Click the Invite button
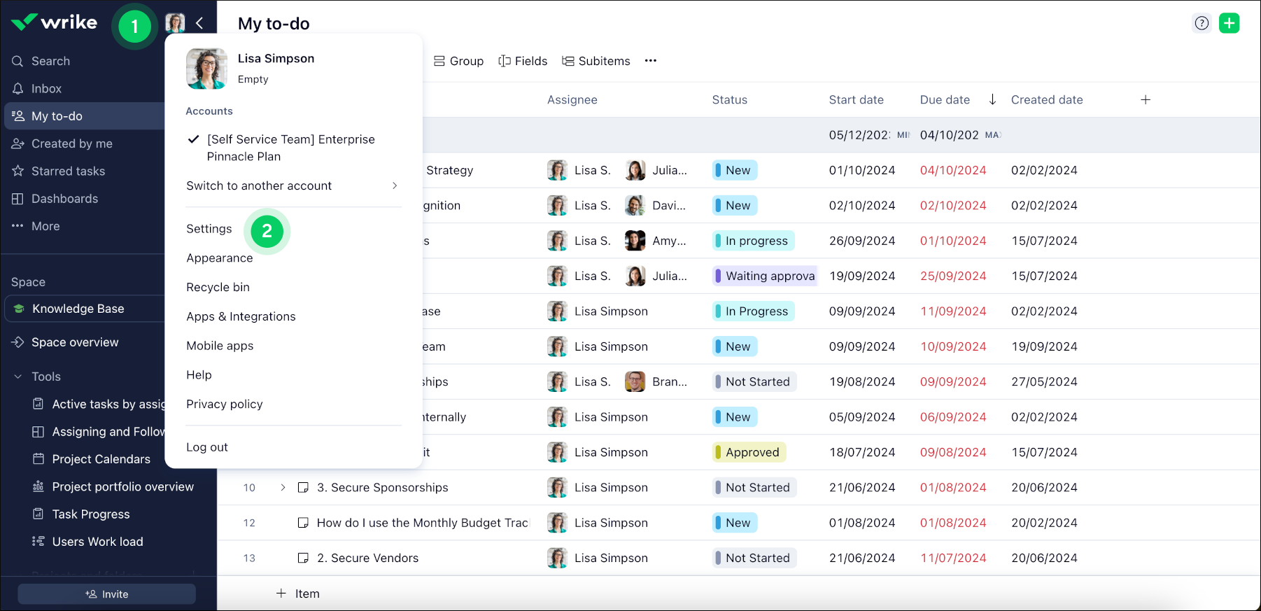This screenshot has height=611, width=1261. pos(106,594)
